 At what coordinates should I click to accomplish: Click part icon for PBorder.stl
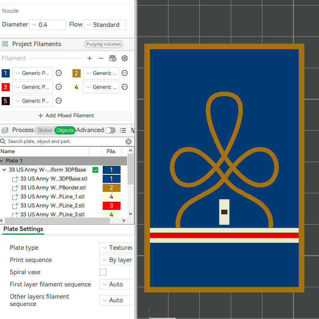tap(15, 188)
